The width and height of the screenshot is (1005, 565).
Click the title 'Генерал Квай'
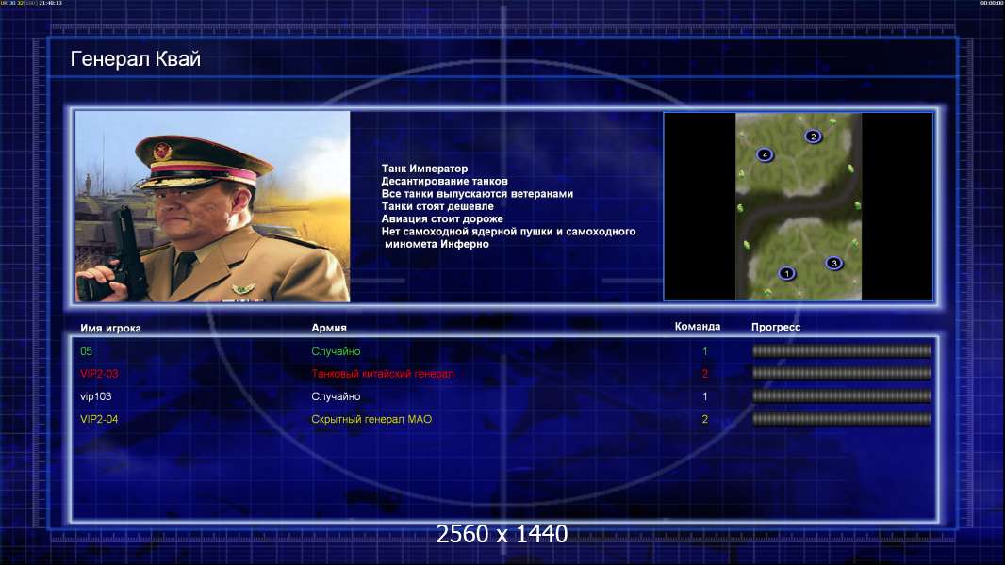point(135,59)
